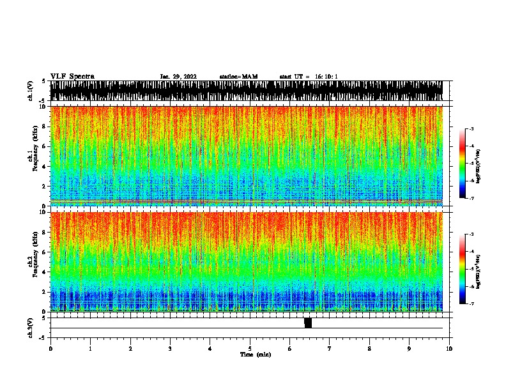
Task: Click the "7" tick on the time axis
Action: coord(330,349)
